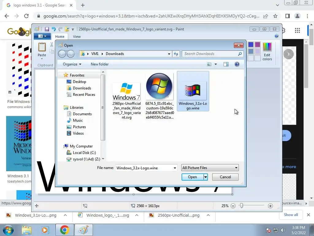The image size is (314, 236).
Task: Open Edit colors in Paint ribbon
Action: [267, 51]
